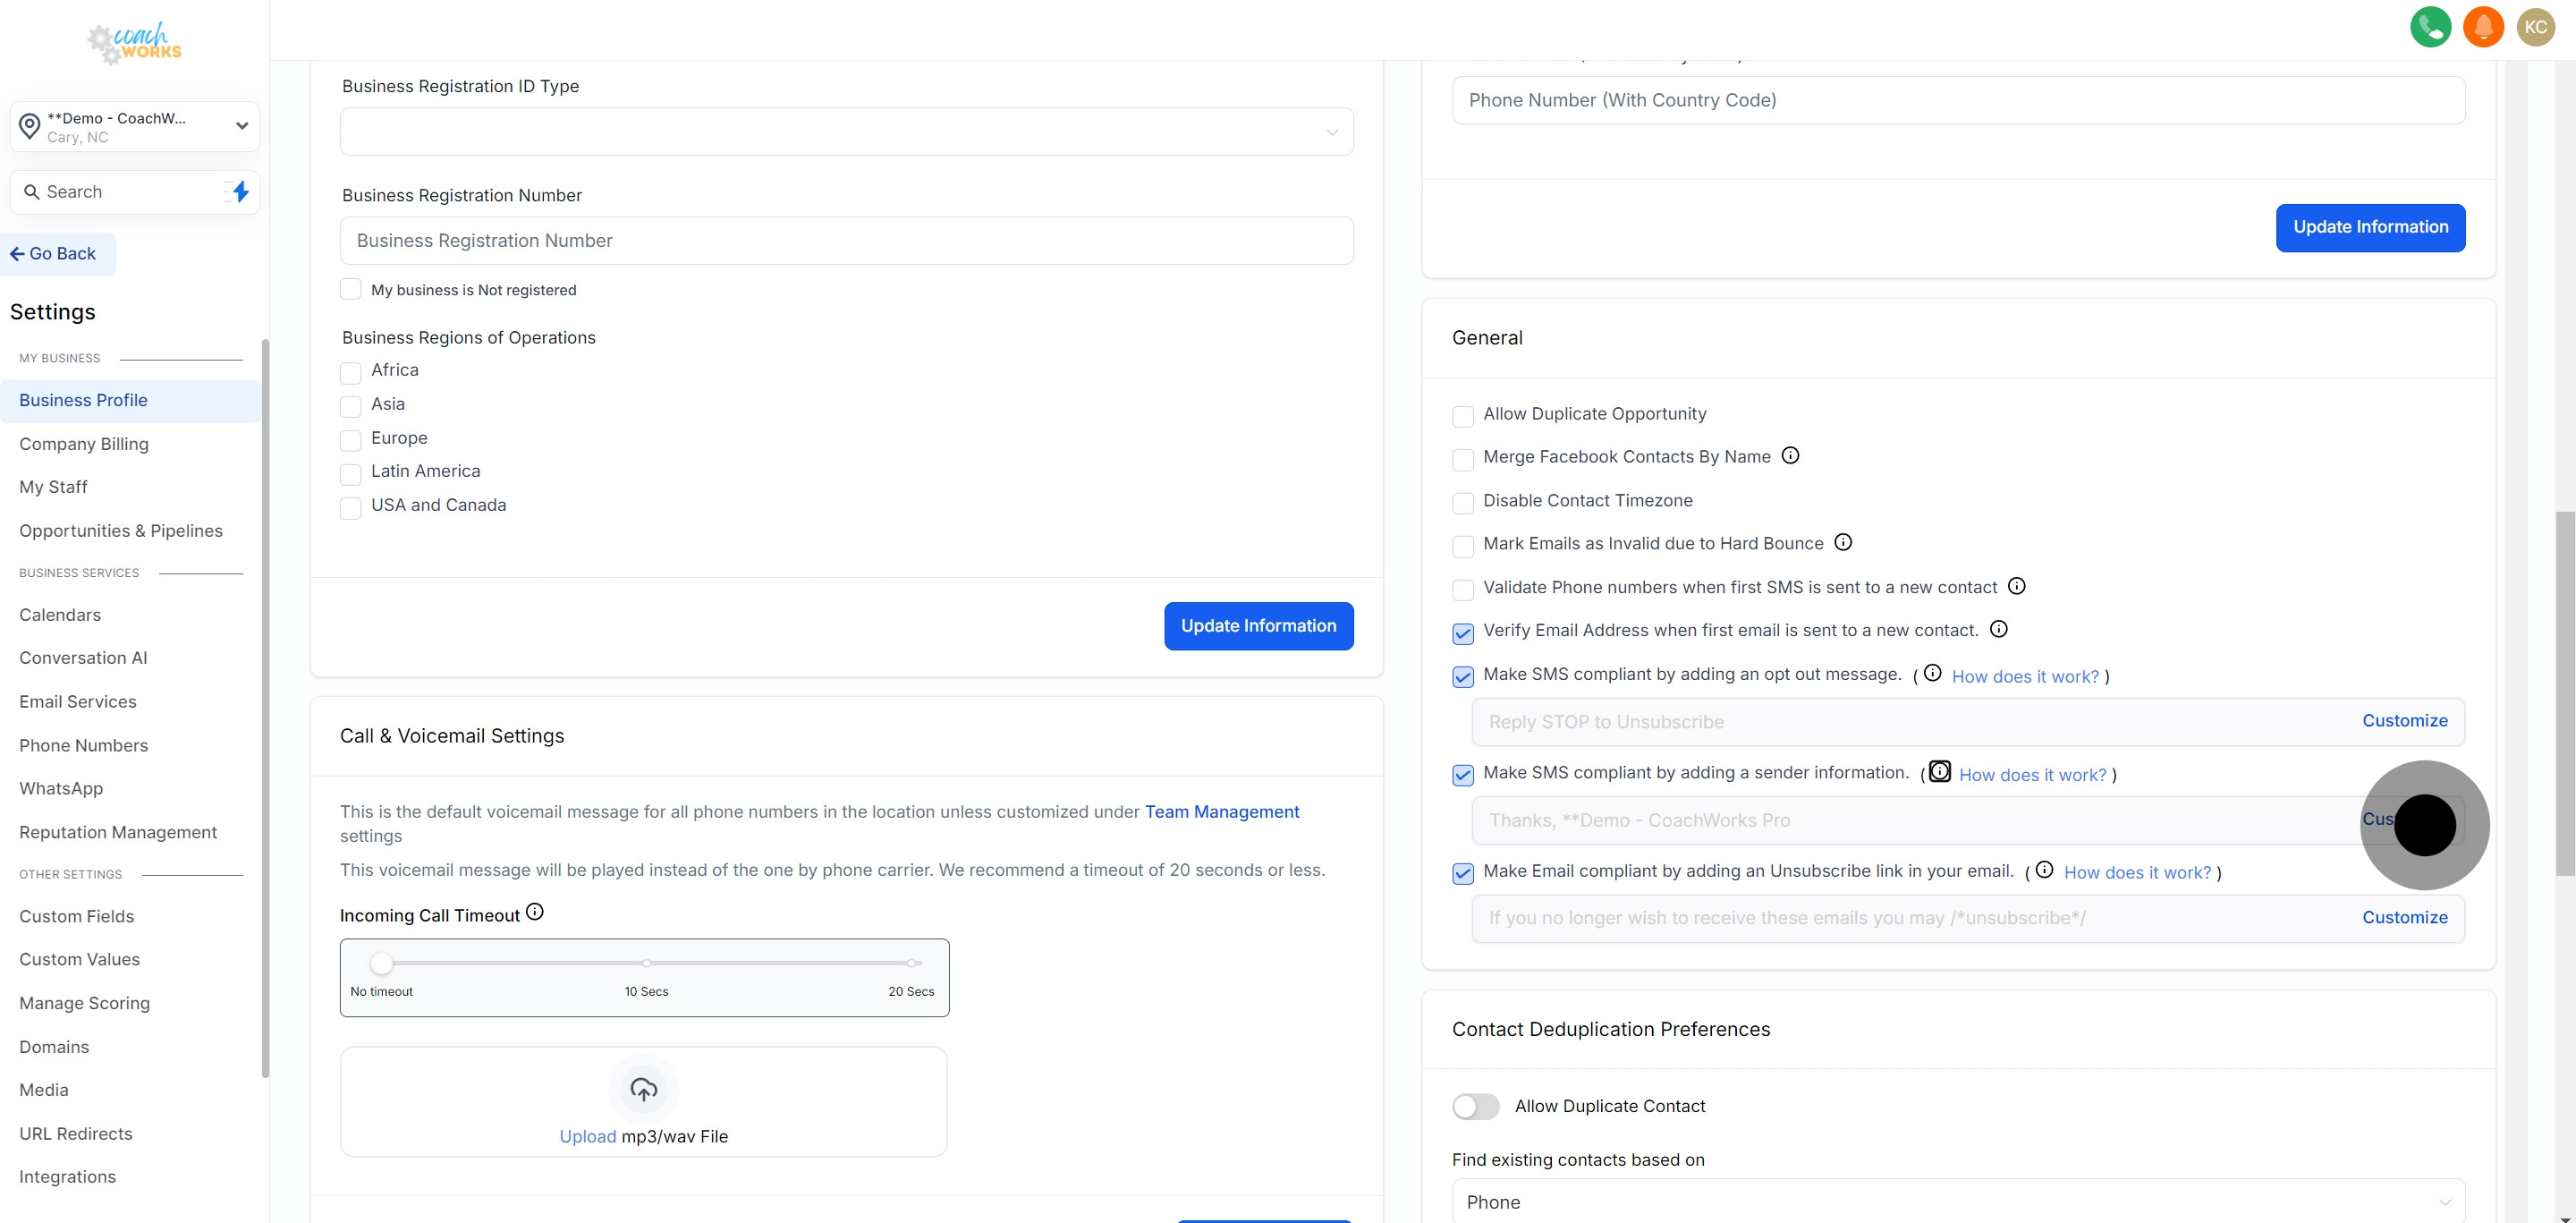2576x1223 pixels.
Task: Click the KC profile avatar
Action: (x=2536, y=26)
